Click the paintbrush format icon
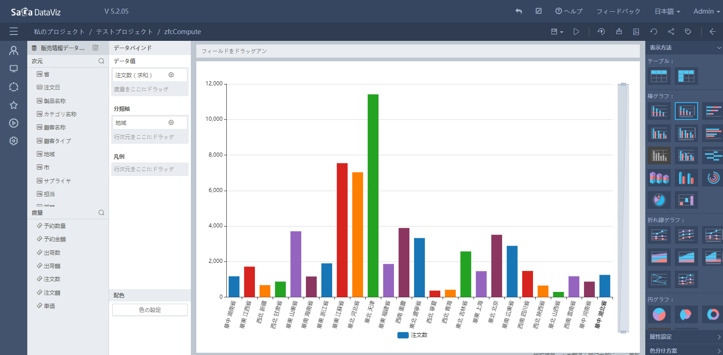 coord(619,32)
